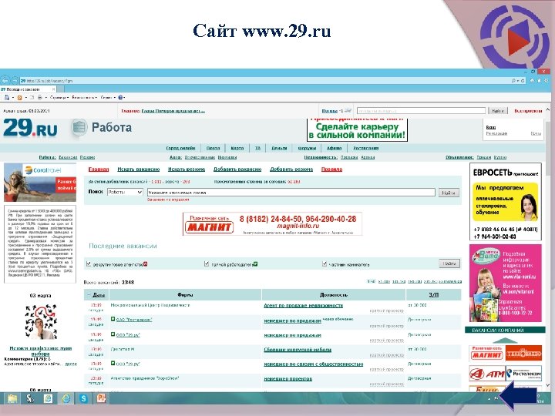Open the Деньги menu item
Screen dimensions: 555x416
click(279, 148)
